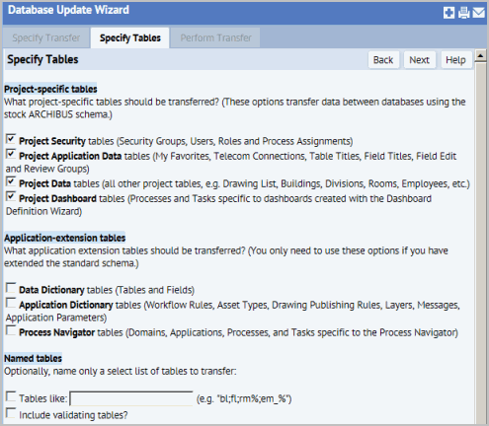Click the email envelope icon
489x426 pixels.
click(478, 13)
